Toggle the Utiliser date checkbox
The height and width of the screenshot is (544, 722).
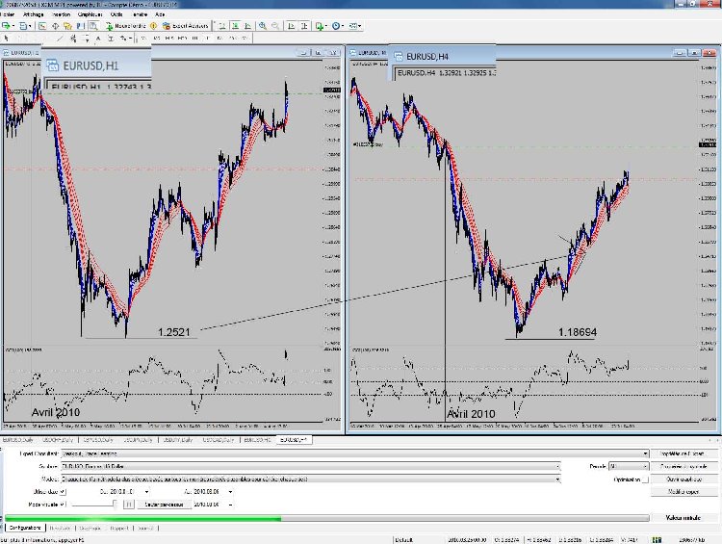63,491
